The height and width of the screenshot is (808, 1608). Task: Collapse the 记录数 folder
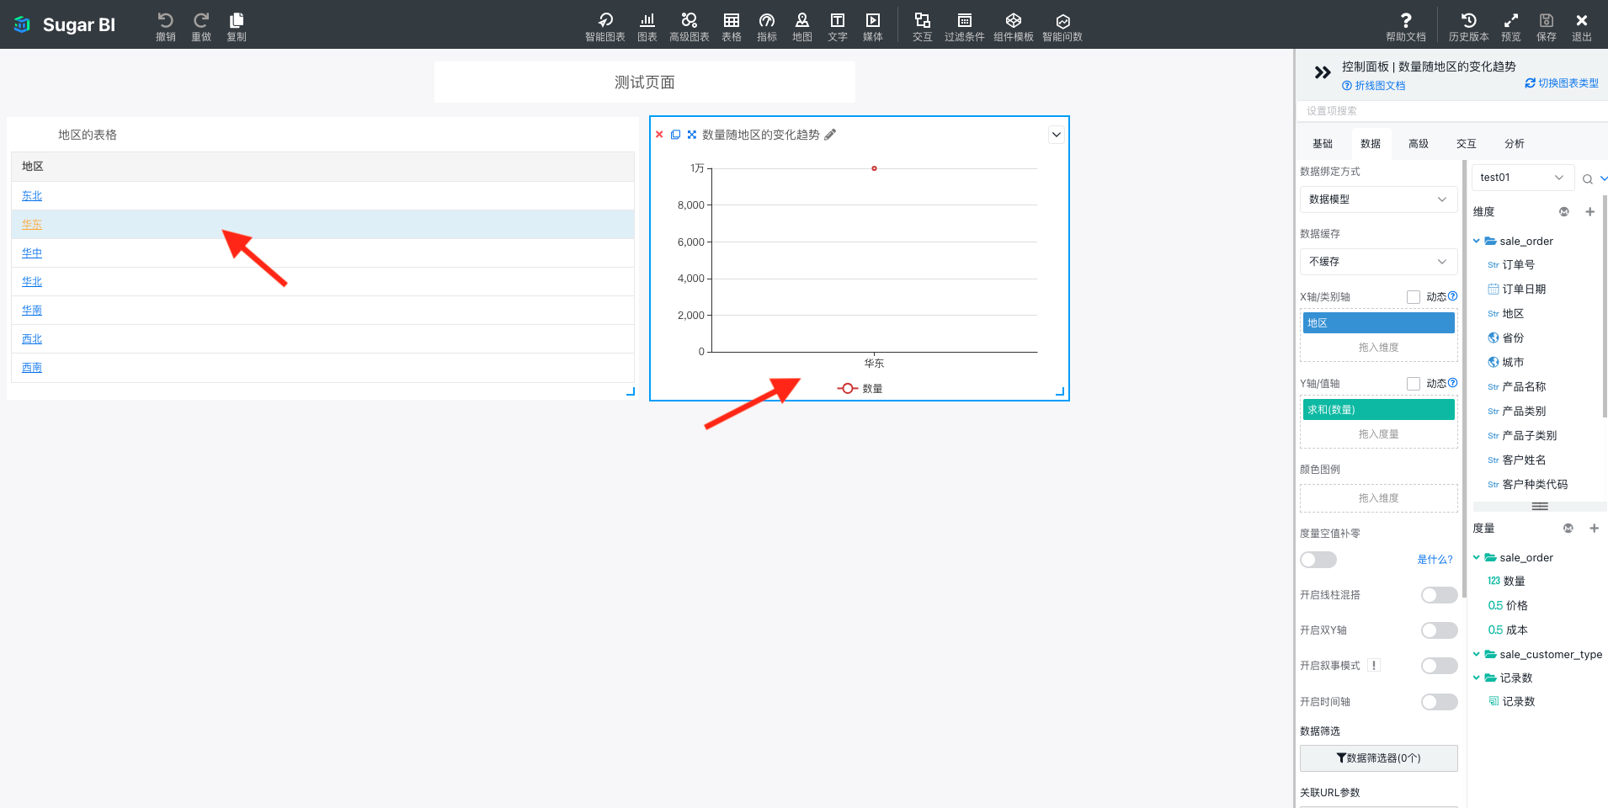pyautogui.click(x=1476, y=678)
